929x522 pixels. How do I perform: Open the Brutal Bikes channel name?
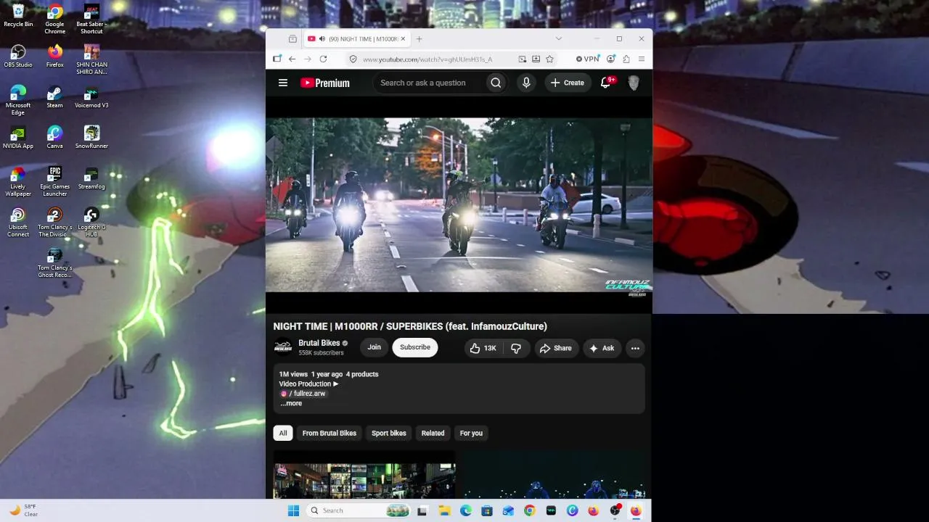[x=319, y=343]
